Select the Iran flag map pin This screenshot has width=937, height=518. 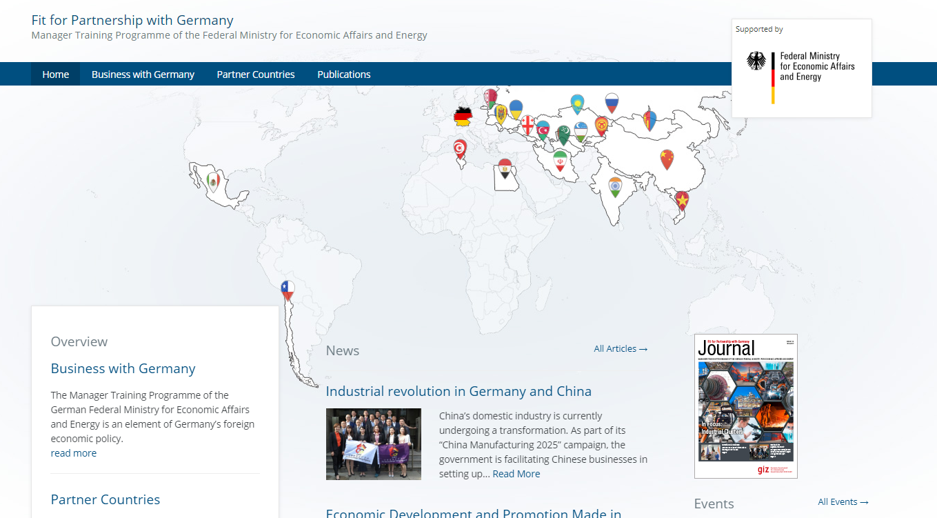click(560, 160)
